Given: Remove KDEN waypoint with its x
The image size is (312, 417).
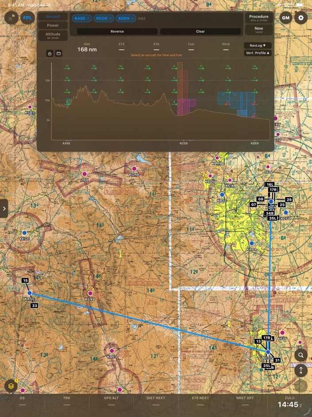Looking at the screenshot, I should (132, 18).
